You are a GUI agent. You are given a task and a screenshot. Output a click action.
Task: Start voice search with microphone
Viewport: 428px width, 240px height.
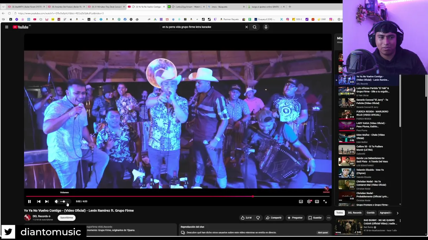(x=266, y=27)
